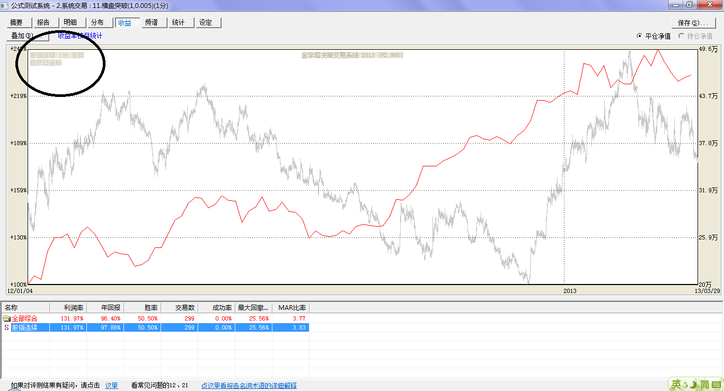Click the 299 trade count in 全部综合 row
The width and height of the screenshot is (724, 391).
coord(189,318)
